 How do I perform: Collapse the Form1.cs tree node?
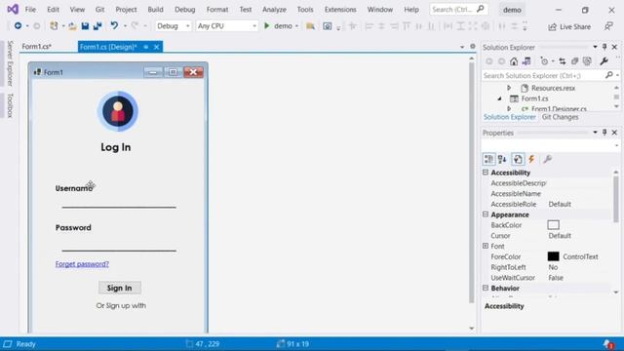[x=499, y=98]
